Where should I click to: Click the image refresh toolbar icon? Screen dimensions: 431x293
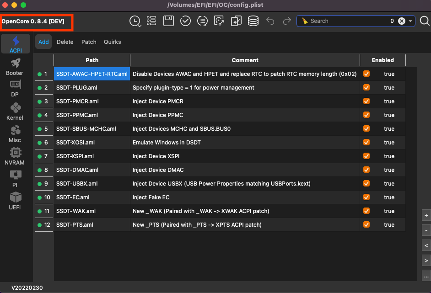click(219, 21)
